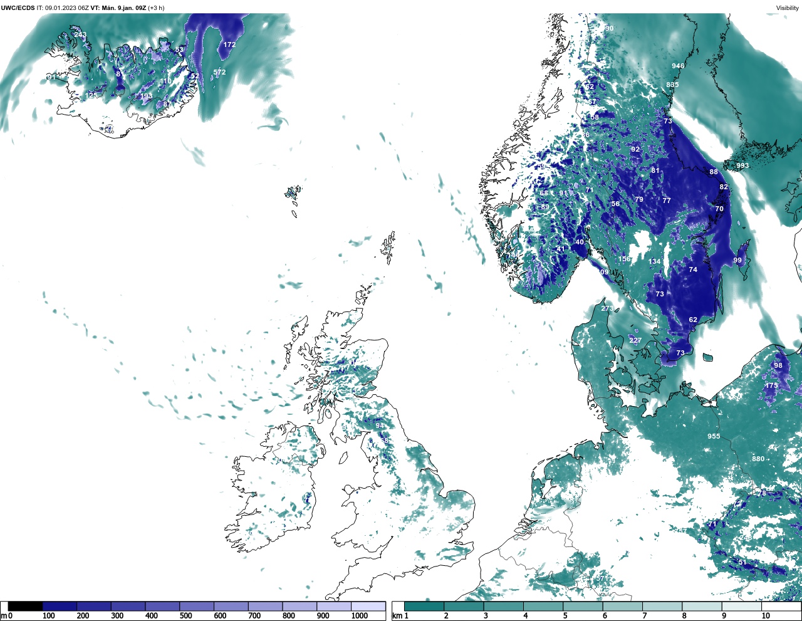The width and height of the screenshot is (802, 621).
Task: Click the 5–6 km legend color swatch
Action: tap(583, 606)
